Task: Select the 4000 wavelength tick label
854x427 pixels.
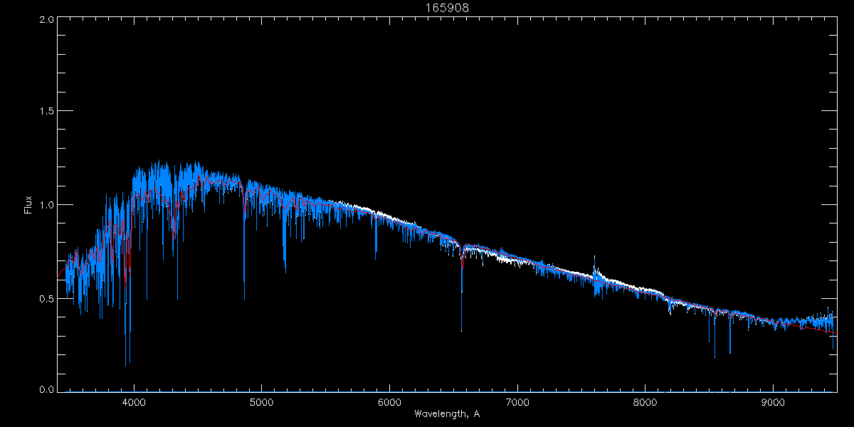Action: click(x=134, y=401)
